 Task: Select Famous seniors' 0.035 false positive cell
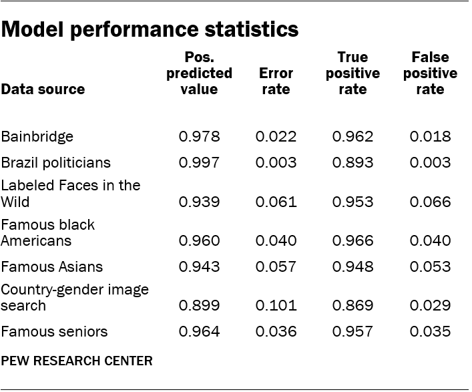tap(430, 331)
